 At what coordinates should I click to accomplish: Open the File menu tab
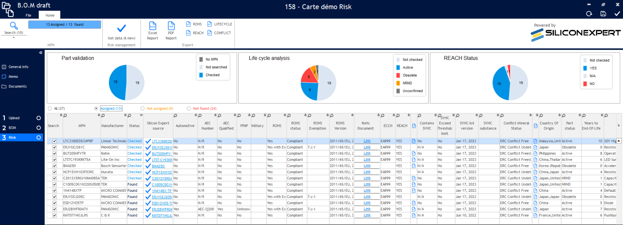28,15
